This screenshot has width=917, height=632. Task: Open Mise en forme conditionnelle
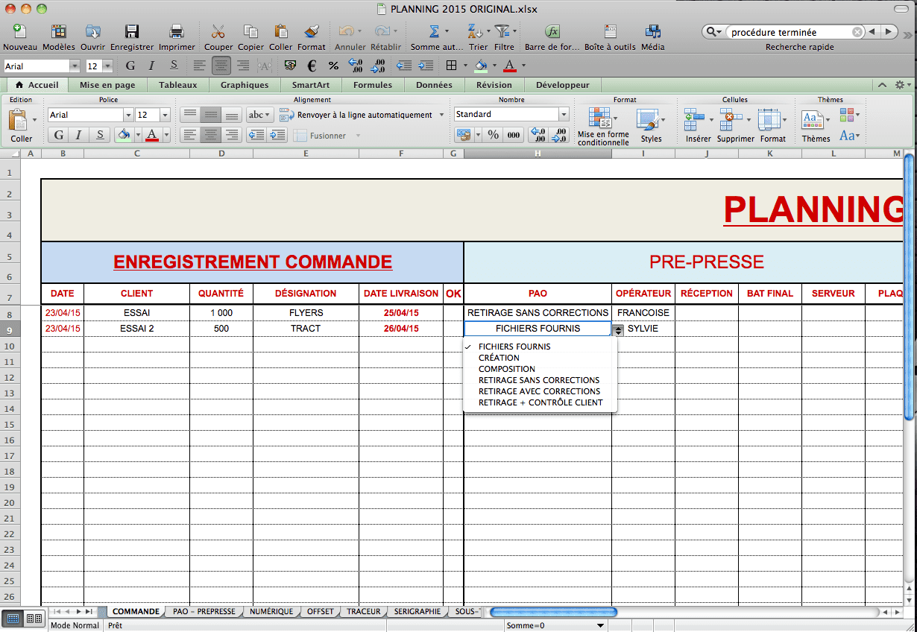[602, 121]
